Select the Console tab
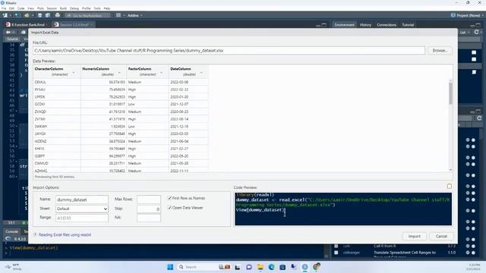Image resolution: width=486 pixels, height=273 pixels. point(12,231)
